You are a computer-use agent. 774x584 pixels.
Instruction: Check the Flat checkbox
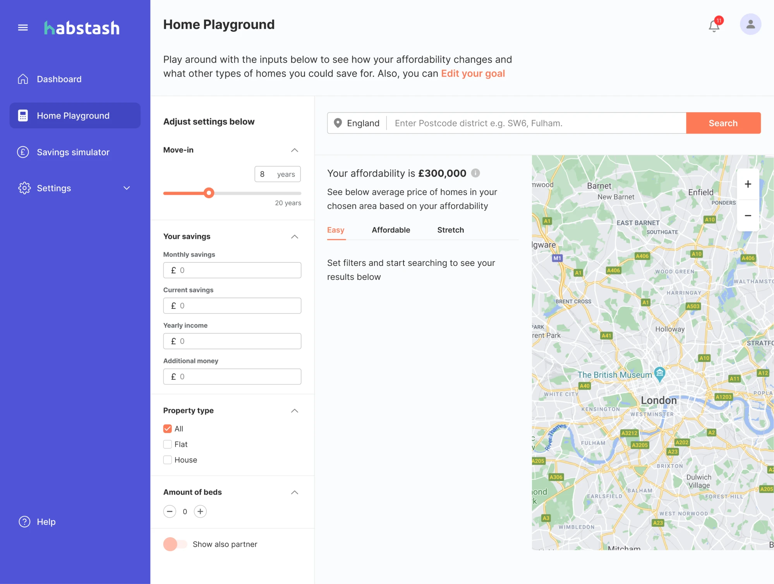click(x=167, y=444)
